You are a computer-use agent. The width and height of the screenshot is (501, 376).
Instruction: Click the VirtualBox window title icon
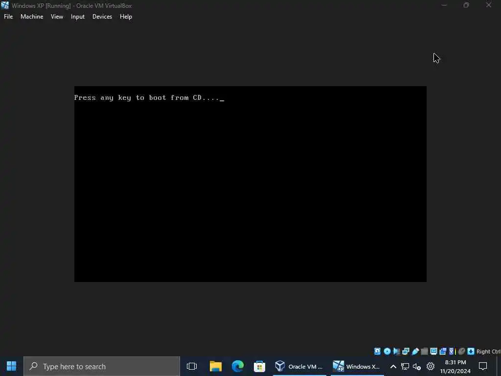click(x=5, y=5)
